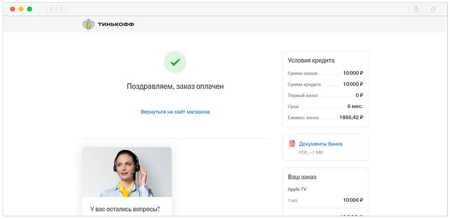The height and width of the screenshot is (219, 450).
Task: Click Ежемес. взнос label
Action: pyautogui.click(x=303, y=118)
